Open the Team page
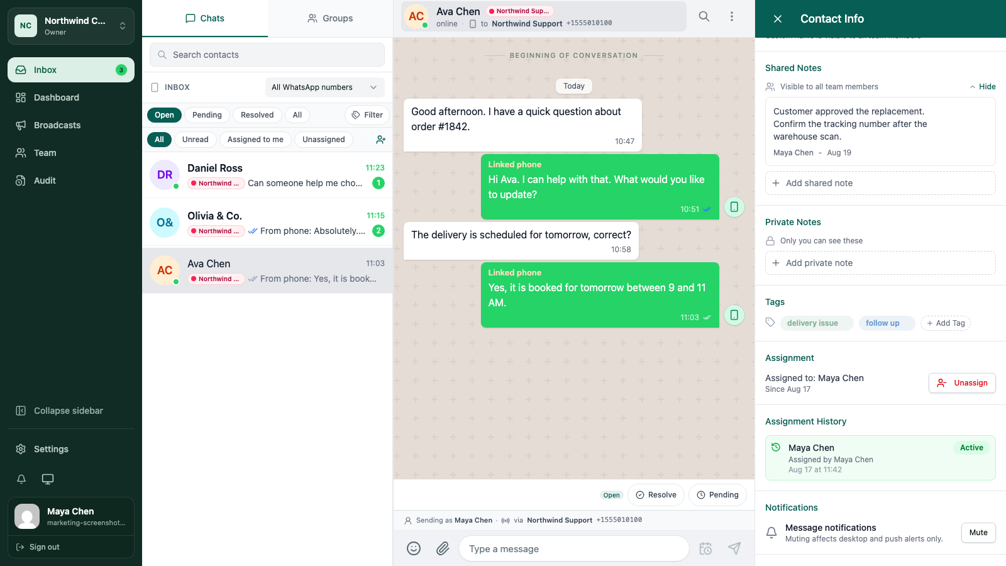1006x566 pixels. click(x=71, y=153)
